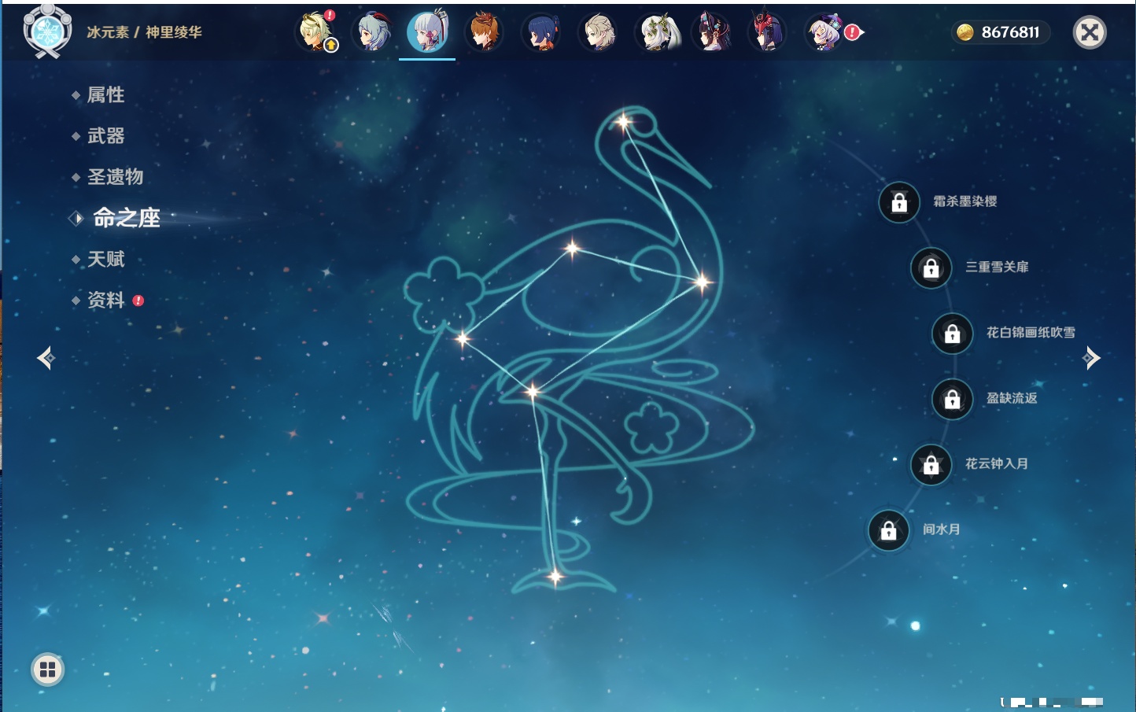The height and width of the screenshot is (712, 1136).
Task: Click the locked 霜杀墨染樱 constellation node
Action: pyautogui.click(x=899, y=202)
